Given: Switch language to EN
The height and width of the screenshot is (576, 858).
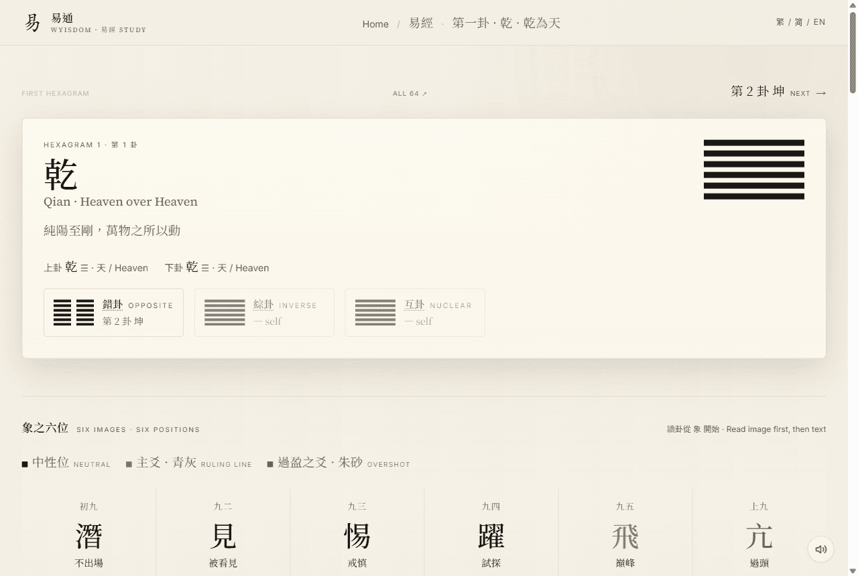Looking at the screenshot, I should tap(820, 22).
